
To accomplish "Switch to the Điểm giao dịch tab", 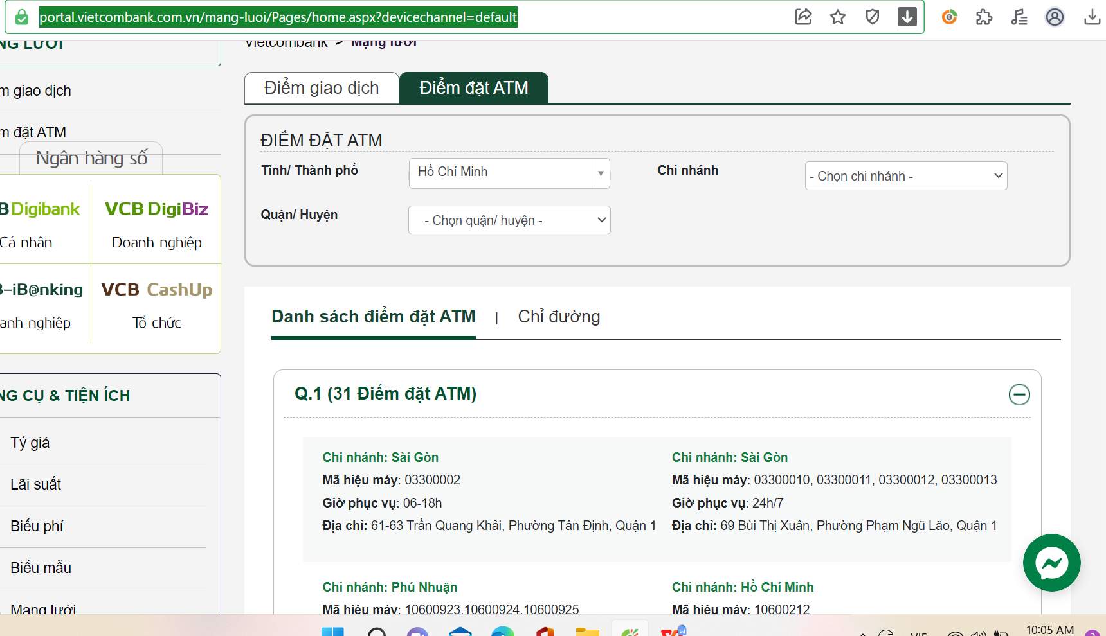I will pos(322,88).
